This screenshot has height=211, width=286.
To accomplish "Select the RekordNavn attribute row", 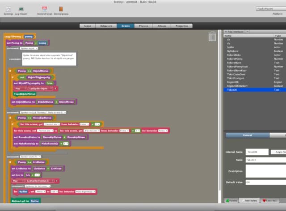I will [x=255, y=63].
